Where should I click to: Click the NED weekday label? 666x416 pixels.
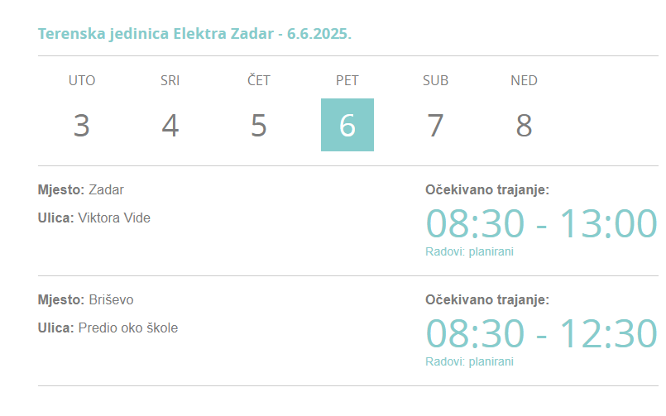(x=524, y=80)
